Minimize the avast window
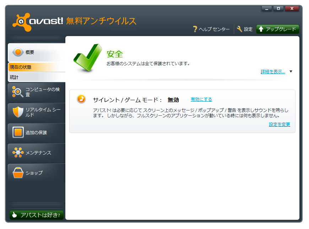Image resolution: width=309 pixels, height=229 pixels. (267, 8)
